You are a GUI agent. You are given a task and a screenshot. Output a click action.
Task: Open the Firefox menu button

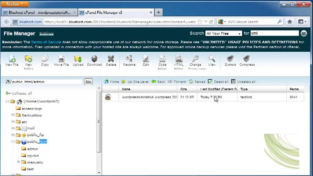[x=15, y=4]
